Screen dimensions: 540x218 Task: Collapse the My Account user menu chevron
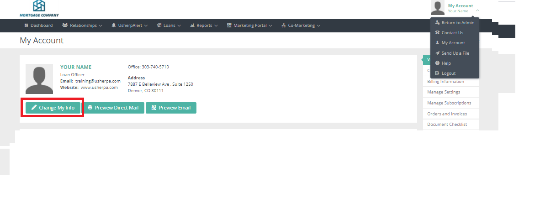477,10
